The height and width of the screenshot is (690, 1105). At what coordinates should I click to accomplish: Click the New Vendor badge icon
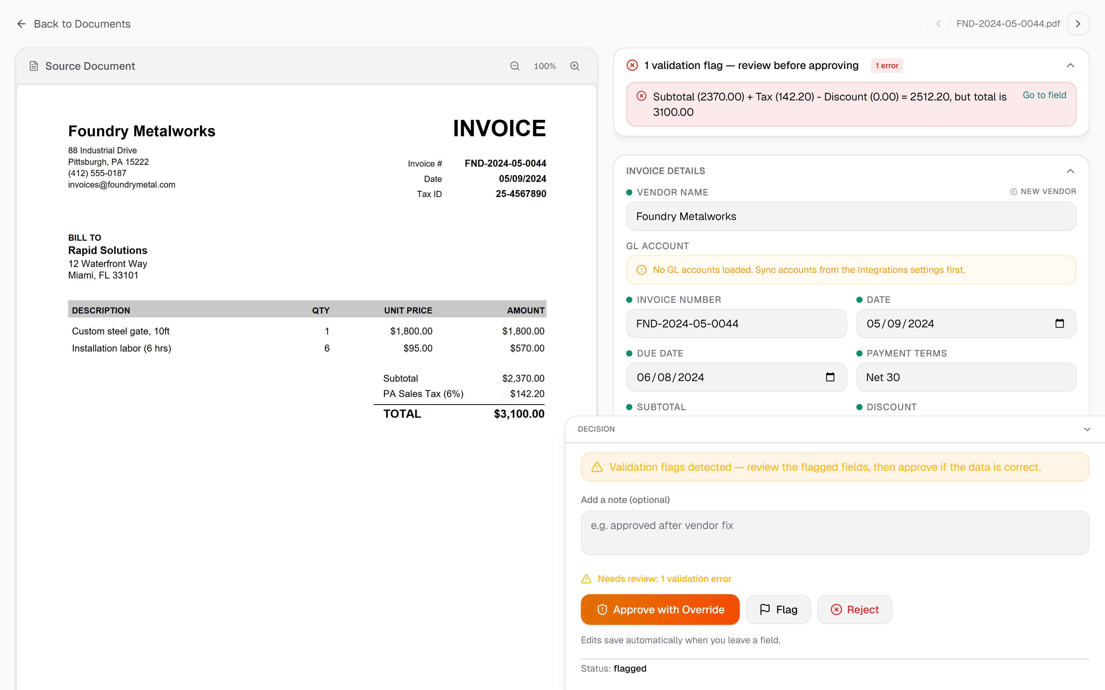1013,192
